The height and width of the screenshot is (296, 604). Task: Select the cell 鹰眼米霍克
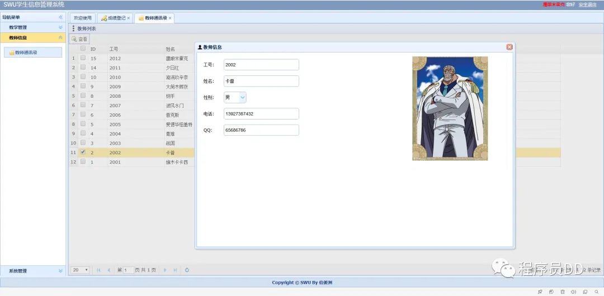point(177,59)
